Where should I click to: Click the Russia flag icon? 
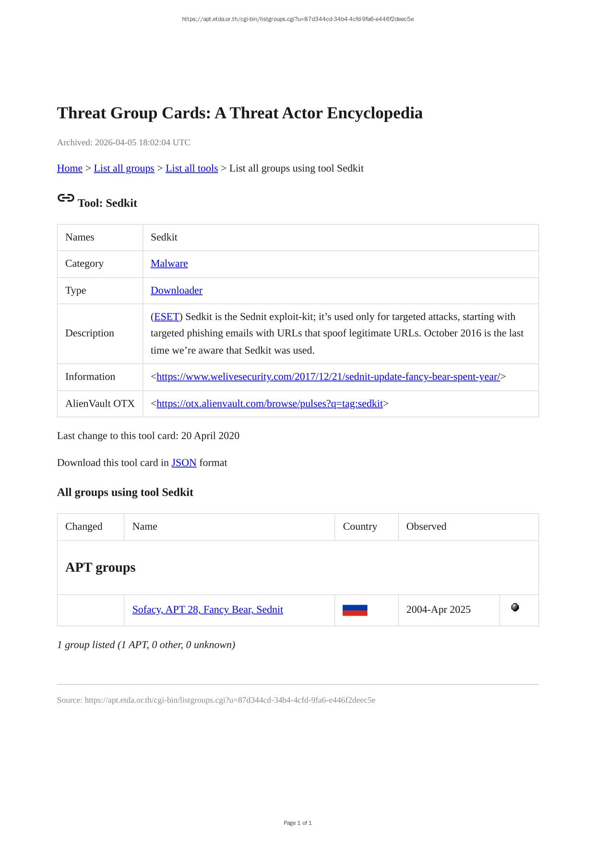355,610
